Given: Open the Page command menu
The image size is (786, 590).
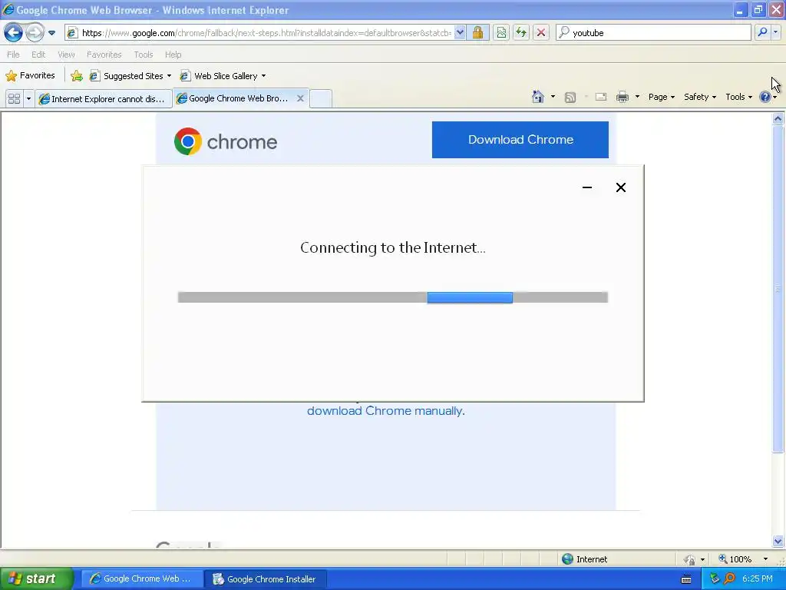Looking at the screenshot, I should [x=661, y=97].
